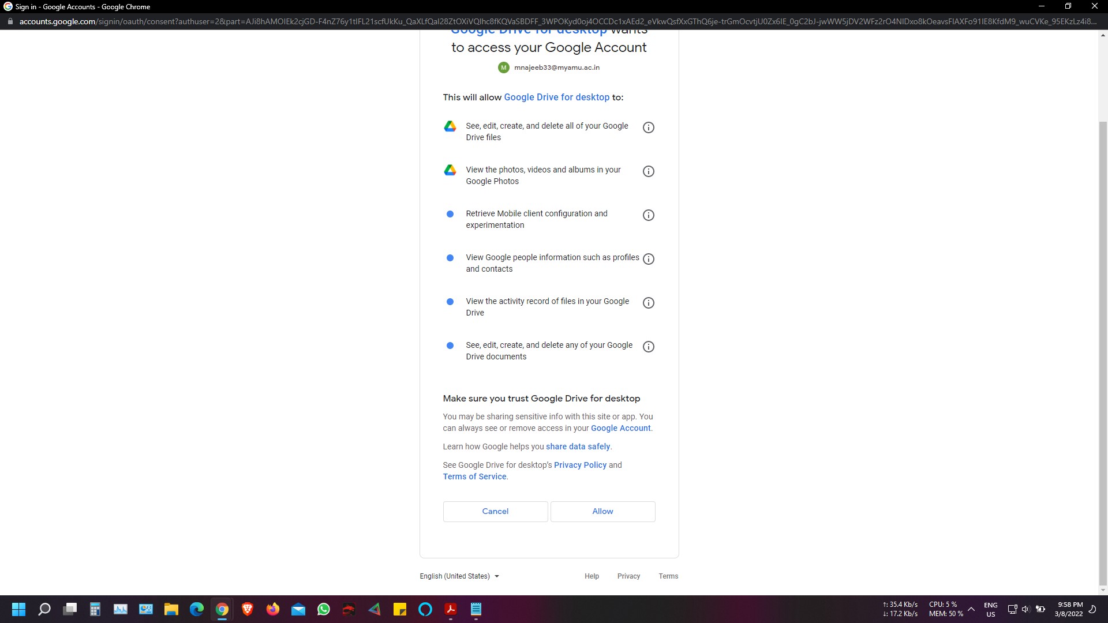Image resolution: width=1108 pixels, height=623 pixels.
Task: Click the info icon beside "See, edit, create, and delete all of your Google Drive files"
Action: tap(649, 127)
